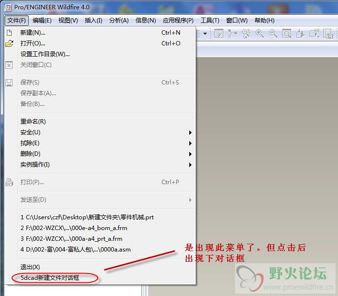This screenshot has height=296, width=338.
Task: Expand the 拭除(E) submenu arrow
Action: 190,143
